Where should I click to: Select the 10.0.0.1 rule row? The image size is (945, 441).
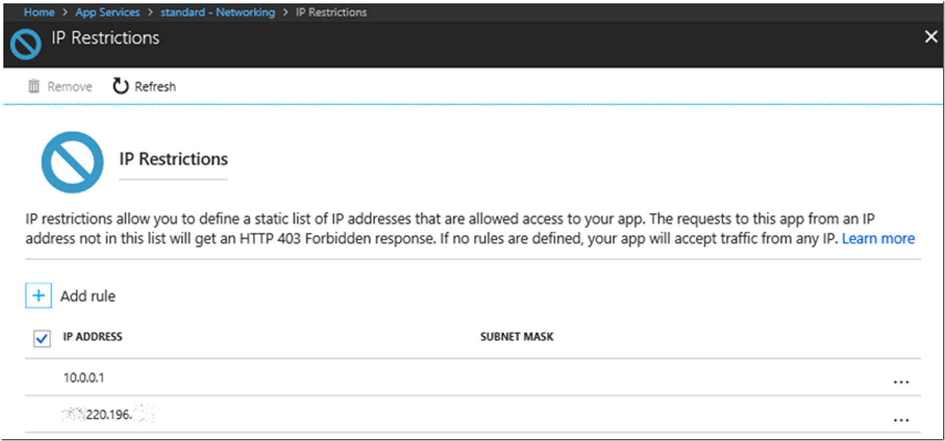(84, 378)
